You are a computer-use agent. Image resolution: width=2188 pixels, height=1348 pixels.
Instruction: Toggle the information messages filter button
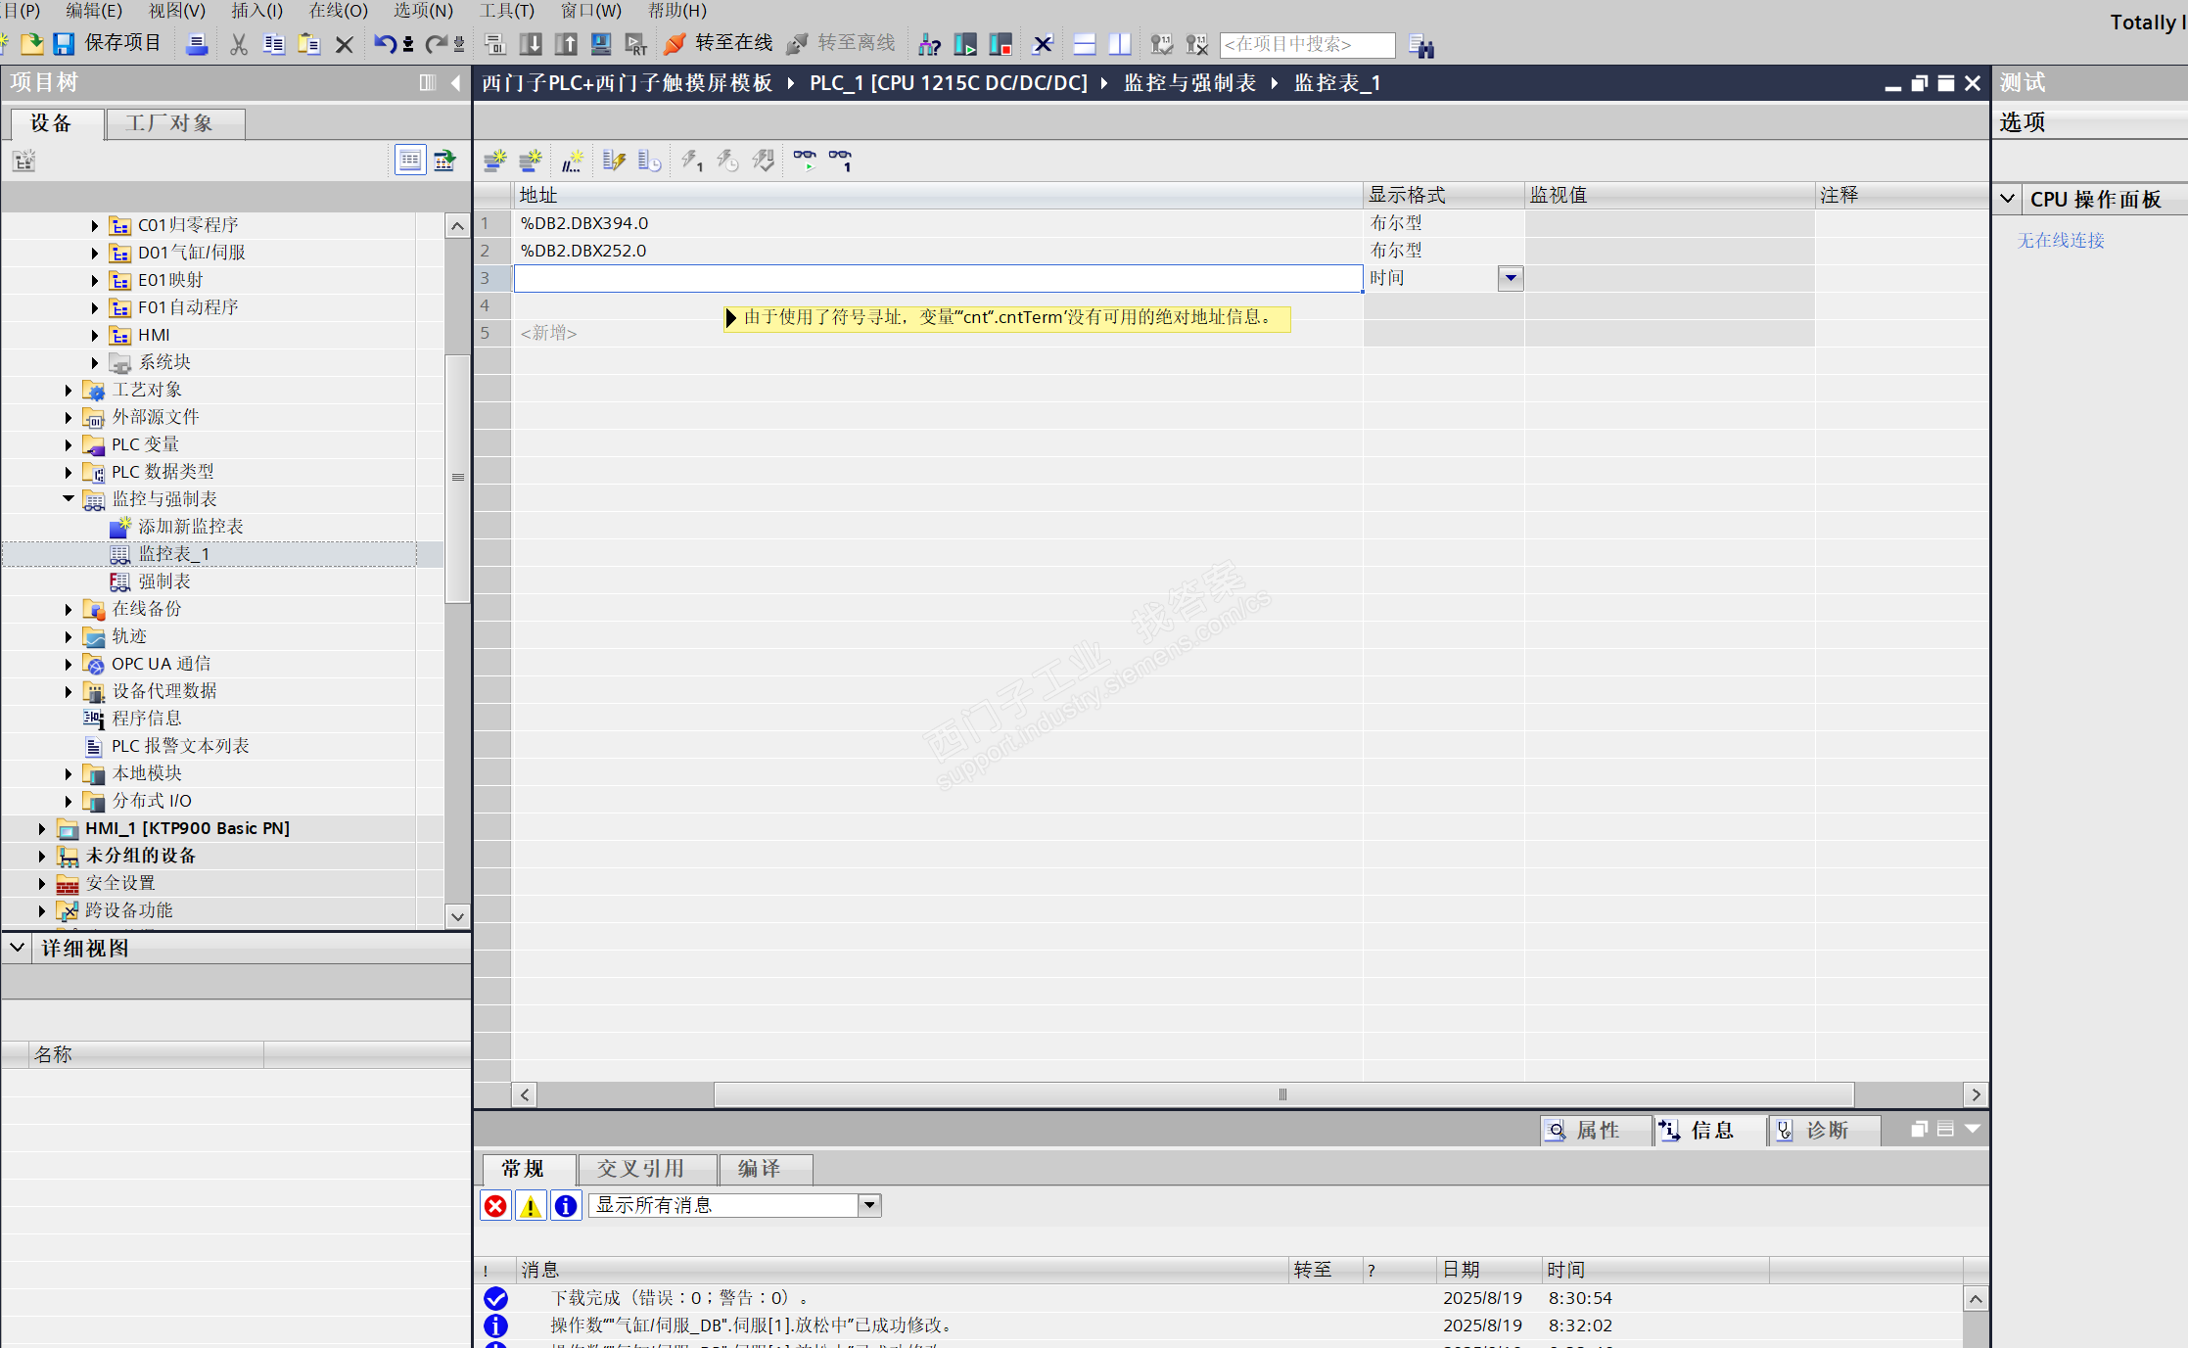point(566,1206)
